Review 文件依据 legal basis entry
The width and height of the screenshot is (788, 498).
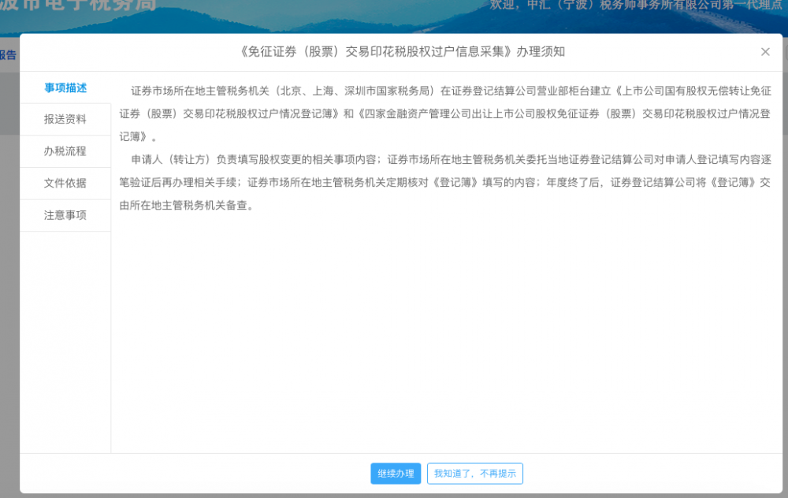click(x=65, y=183)
